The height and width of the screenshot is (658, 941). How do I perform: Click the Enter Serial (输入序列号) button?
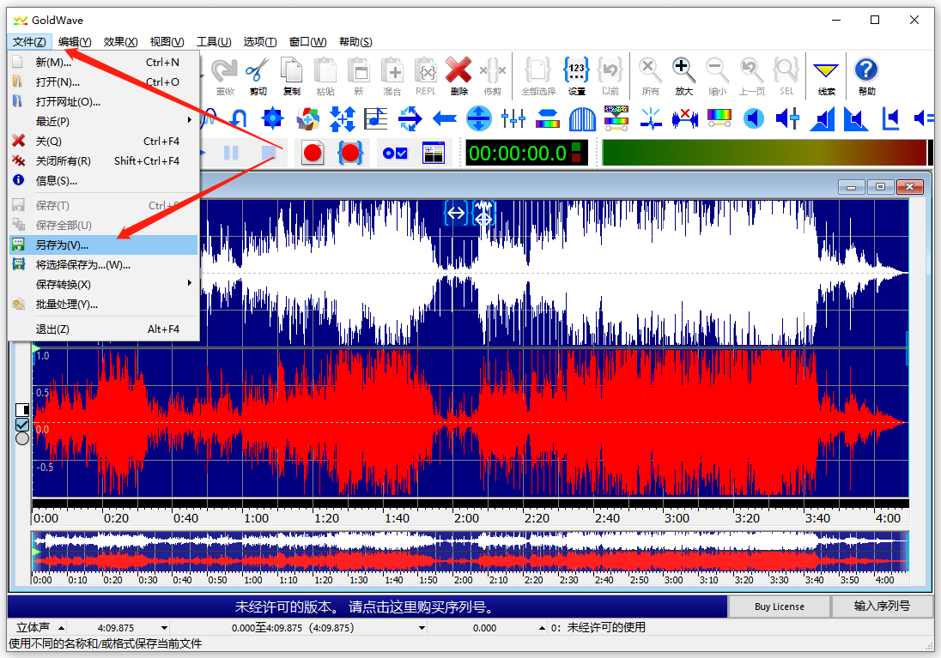coord(882,607)
